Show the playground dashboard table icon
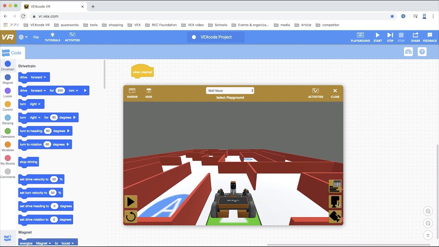The image size is (439, 247). click(x=335, y=186)
